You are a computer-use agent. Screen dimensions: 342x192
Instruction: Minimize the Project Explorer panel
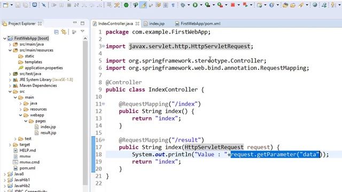(x=75, y=22)
